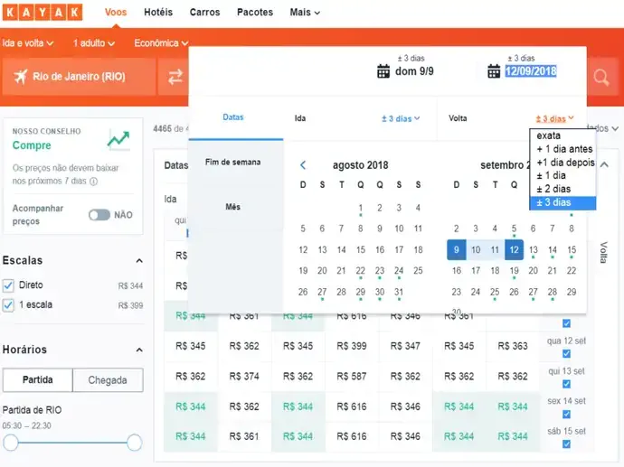Collapse the Horários filter section

(x=139, y=350)
